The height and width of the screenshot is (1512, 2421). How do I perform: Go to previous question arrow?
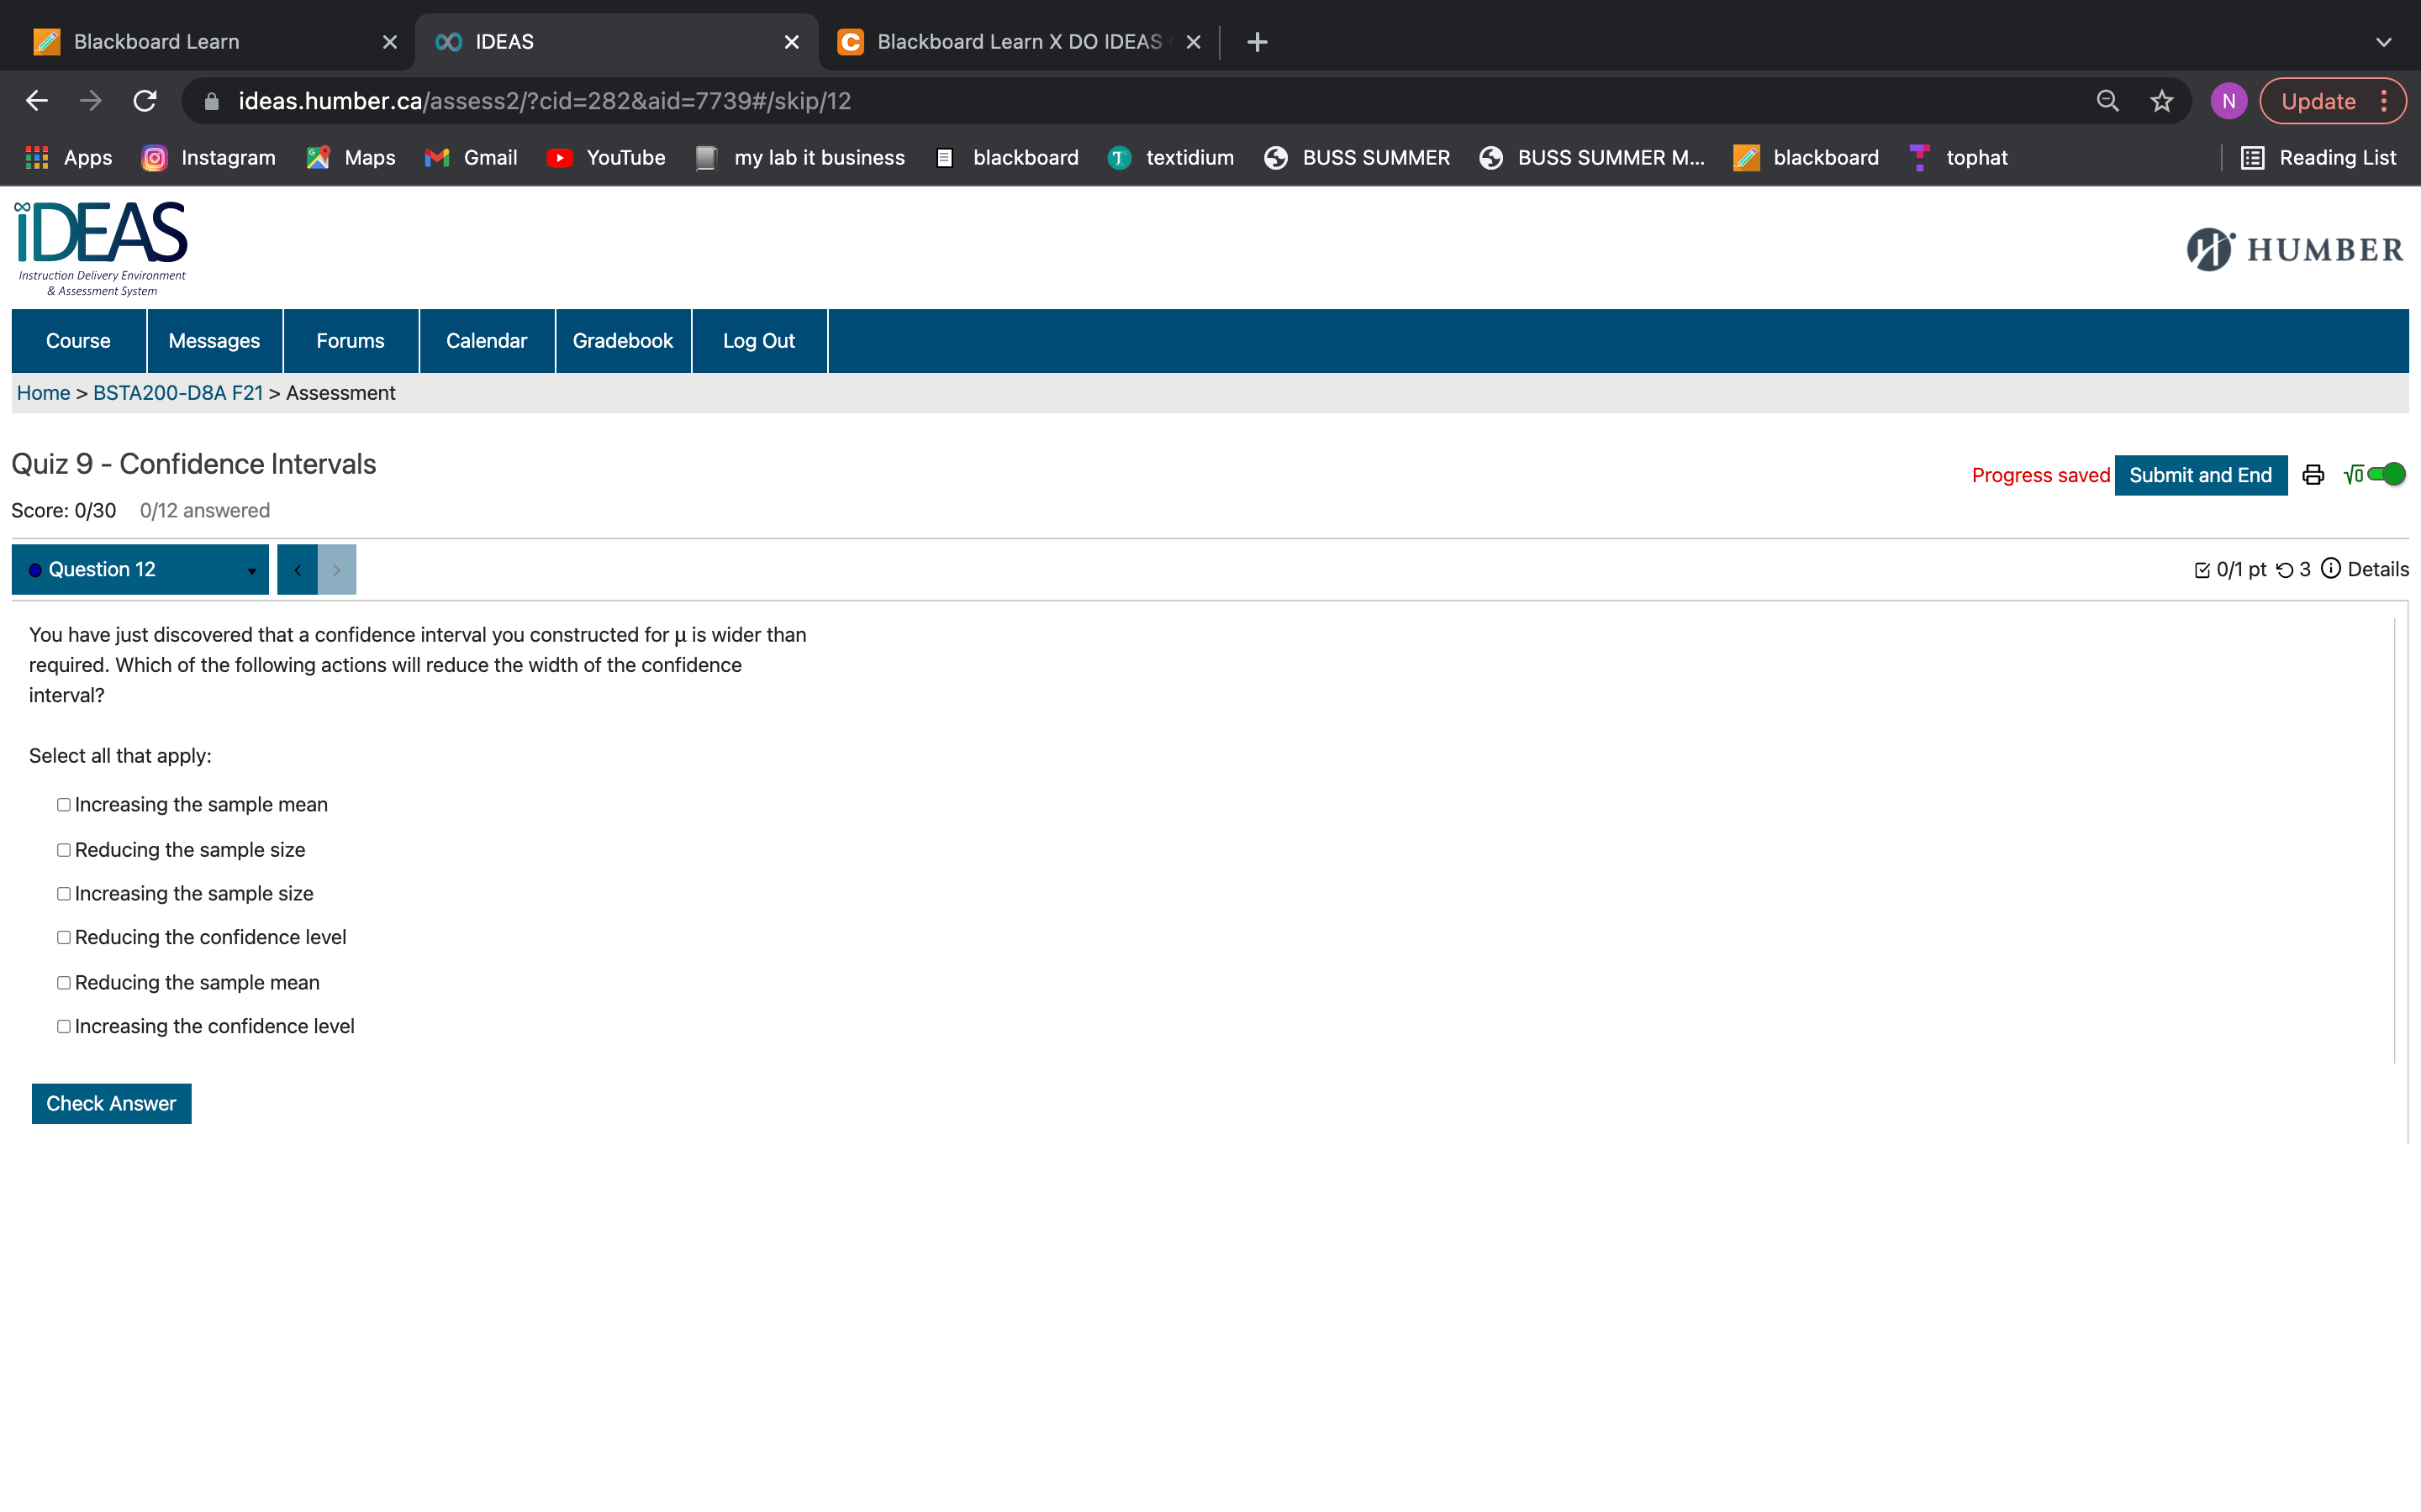(x=297, y=570)
